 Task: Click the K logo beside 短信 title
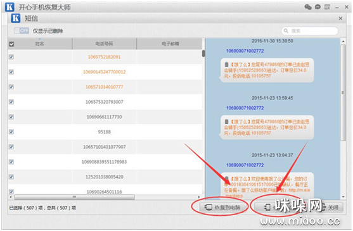tap(16, 18)
